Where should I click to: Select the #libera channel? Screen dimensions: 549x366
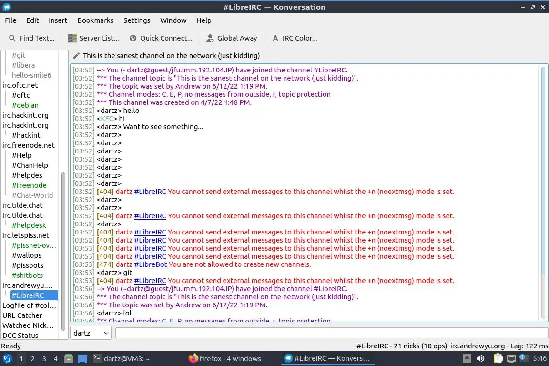coord(23,65)
